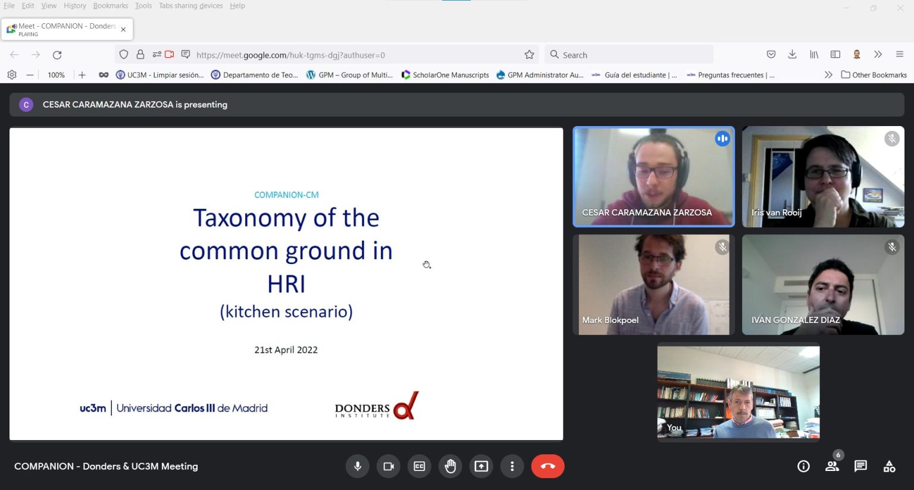Screen dimensions: 914x490
Task: Open the Bookmarks menu
Action: [x=110, y=6]
